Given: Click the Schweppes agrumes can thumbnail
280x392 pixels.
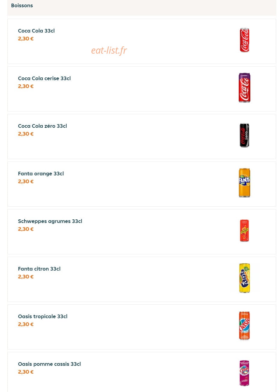Looking at the screenshot, I should coord(244,230).
